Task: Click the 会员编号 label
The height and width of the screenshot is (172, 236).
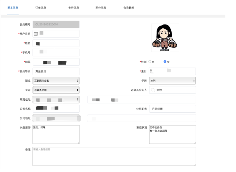Action: (25, 24)
